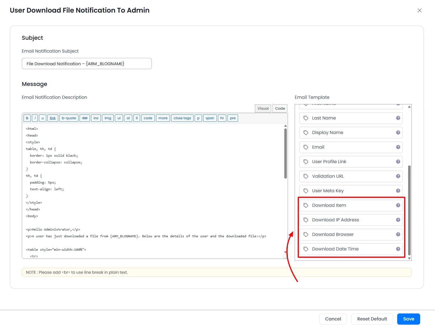The image size is (435, 328).
Task: Insert a code tag in the editor
Action: 148,118
